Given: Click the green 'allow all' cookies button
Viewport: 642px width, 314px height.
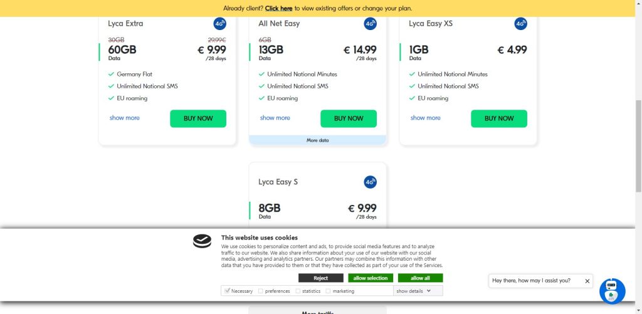Looking at the screenshot, I should point(420,278).
